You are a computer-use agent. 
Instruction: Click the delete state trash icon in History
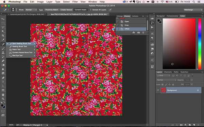[143, 33]
